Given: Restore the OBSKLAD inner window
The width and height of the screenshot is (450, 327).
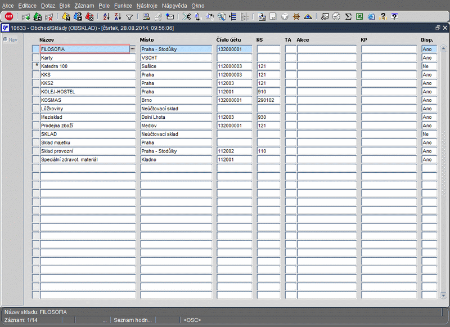Looking at the screenshot, I should (x=438, y=28).
